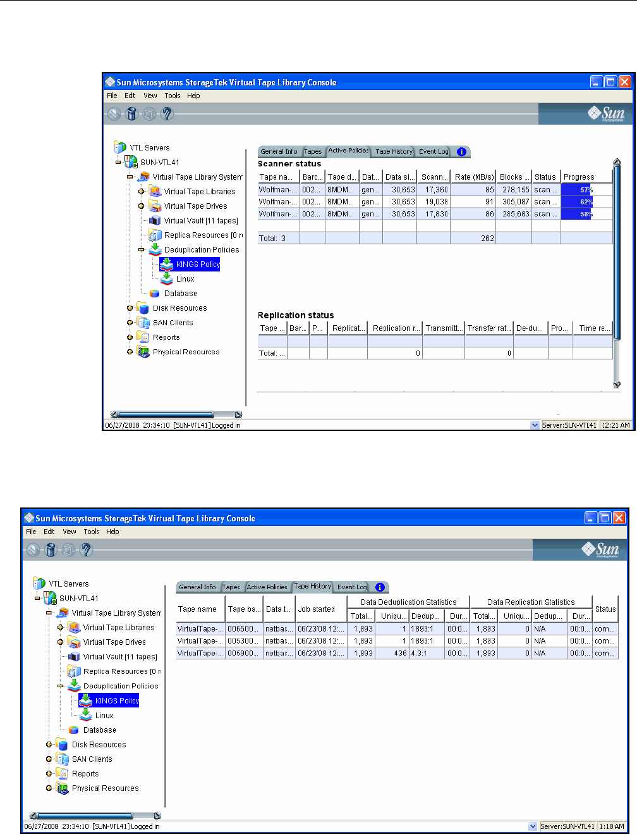The height and width of the screenshot is (834, 637).
Task: Click the Linux policy icon in top window tree
Action: (167, 278)
